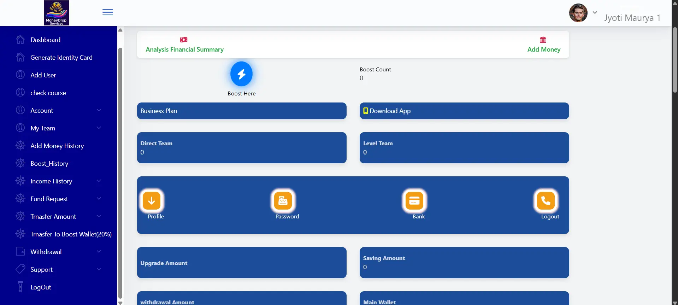The height and width of the screenshot is (305, 678).
Task: Click the Download App button text
Action: tap(390, 111)
